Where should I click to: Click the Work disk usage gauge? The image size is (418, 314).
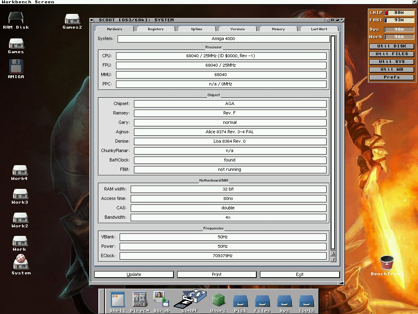point(399,37)
